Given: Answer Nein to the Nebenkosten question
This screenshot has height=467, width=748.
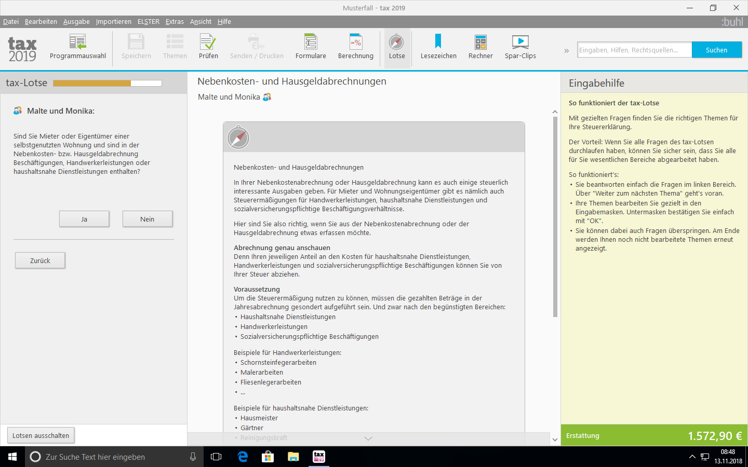Looking at the screenshot, I should (x=148, y=219).
